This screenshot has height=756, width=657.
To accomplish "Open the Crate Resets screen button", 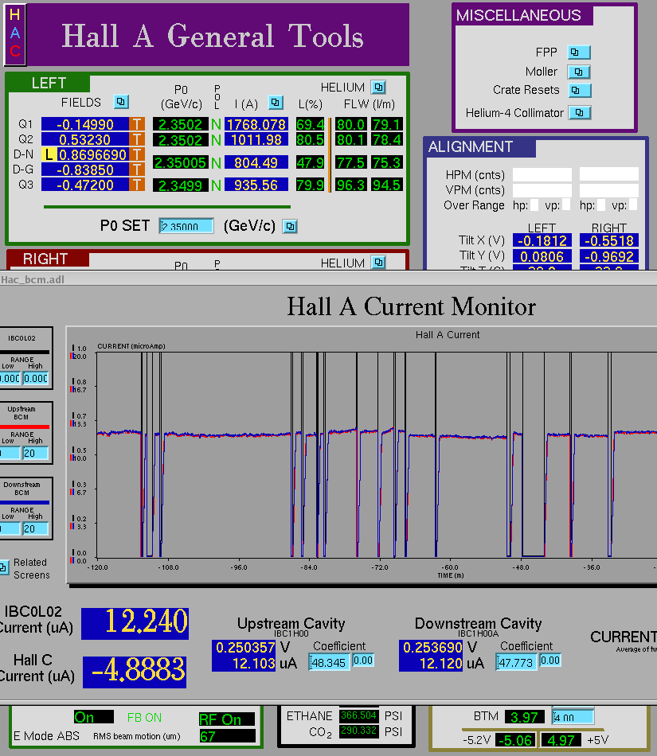I will point(579,90).
